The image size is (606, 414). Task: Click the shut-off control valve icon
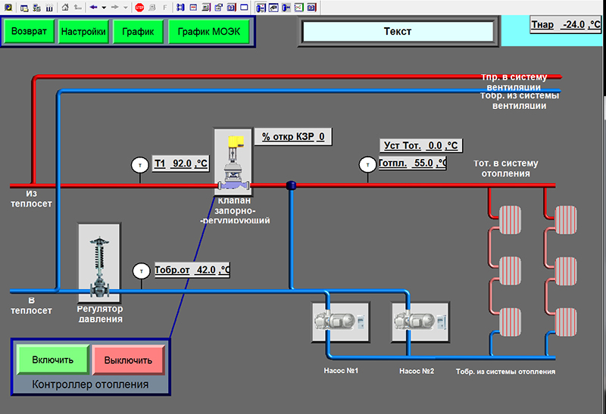[233, 161]
